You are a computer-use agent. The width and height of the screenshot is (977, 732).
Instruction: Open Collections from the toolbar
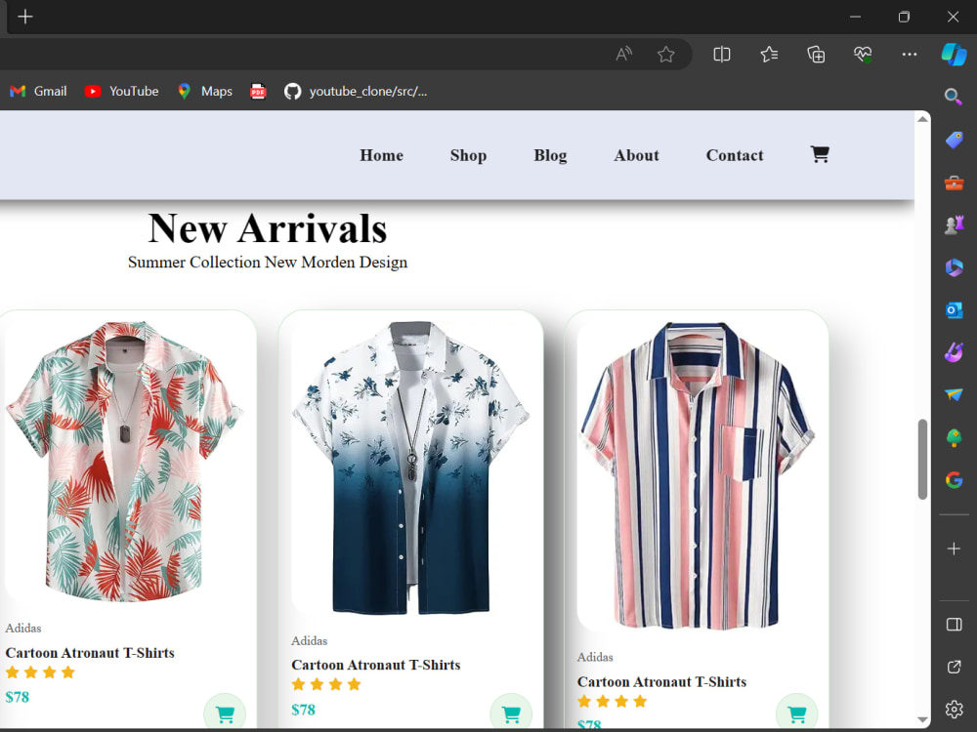(x=769, y=54)
